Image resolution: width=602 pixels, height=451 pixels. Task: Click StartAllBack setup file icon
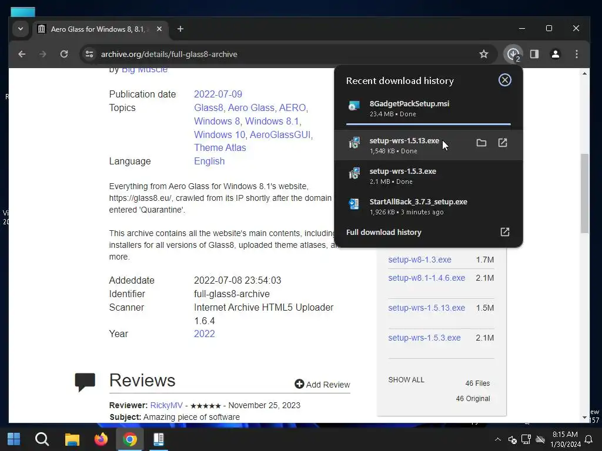[354, 204]
